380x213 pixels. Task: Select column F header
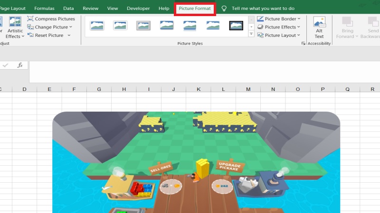(x=74, y=89)
